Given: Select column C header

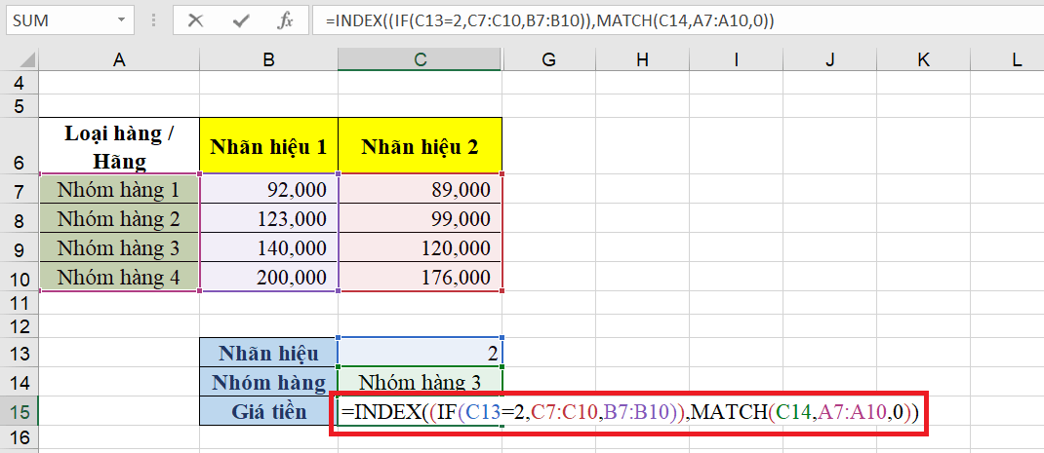Looking at the screenshot, I should [x=420, y=60].
